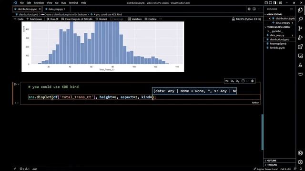305x171 pixels.
Task: Open notebook settings gear in editor title
Action: (x=249, y=9)
